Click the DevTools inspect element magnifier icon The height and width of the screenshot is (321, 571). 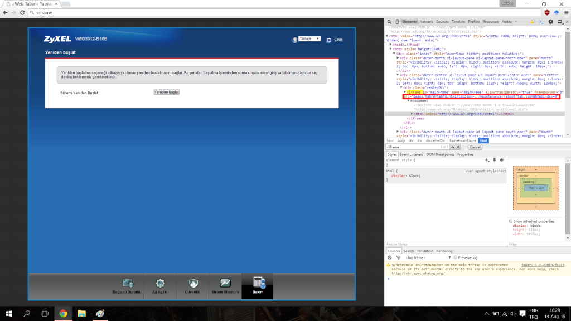pos(390,22)
